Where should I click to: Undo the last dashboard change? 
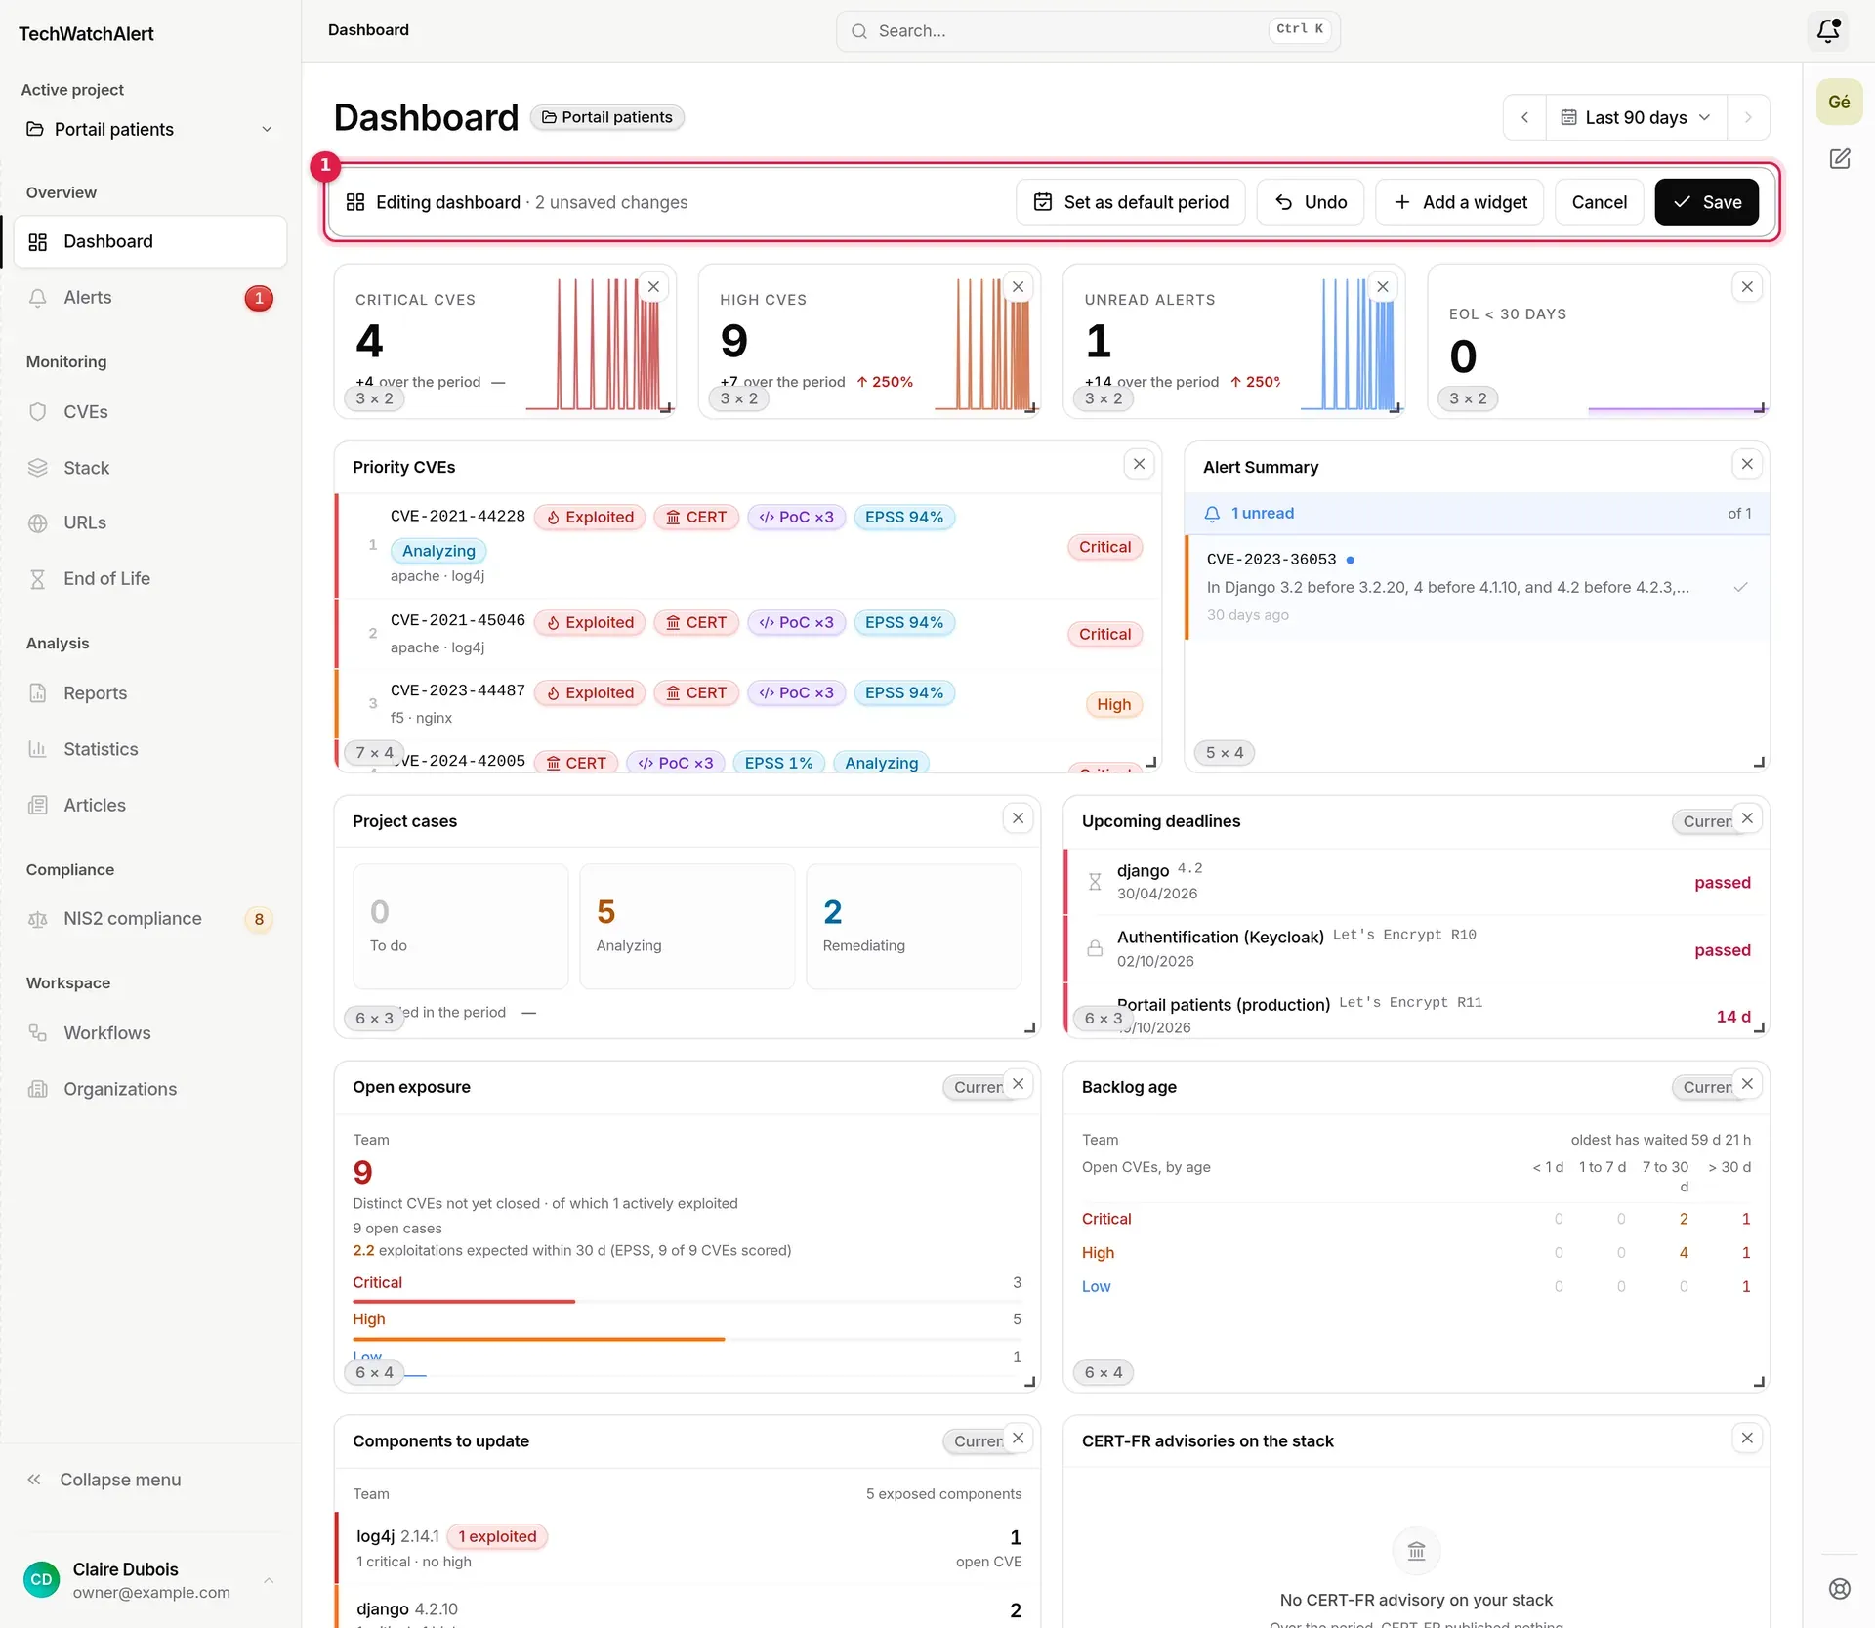pyautogui.click(x=1311, y=202)
